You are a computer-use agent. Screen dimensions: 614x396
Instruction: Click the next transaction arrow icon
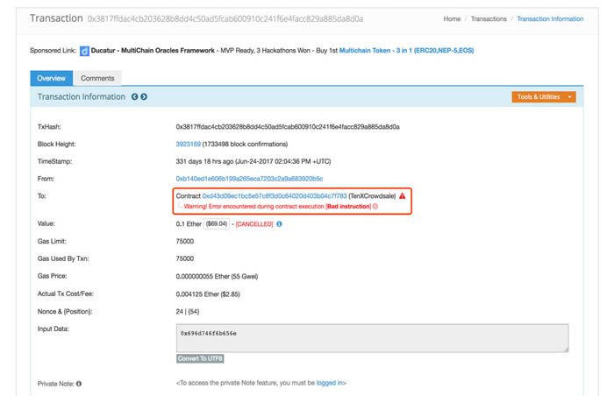(x=144, y=96)
